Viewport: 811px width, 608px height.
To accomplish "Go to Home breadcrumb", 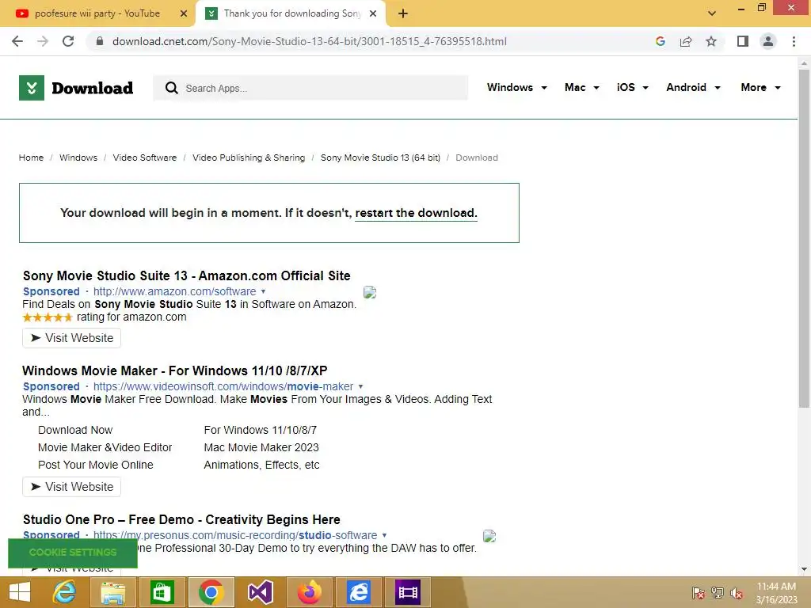I will (x=31, y=158).
